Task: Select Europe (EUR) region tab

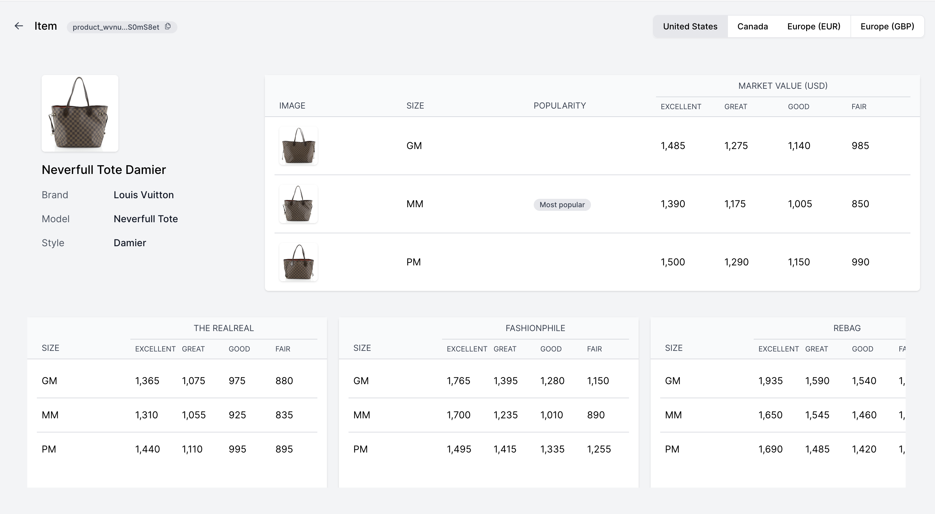Action: point(813,26)
